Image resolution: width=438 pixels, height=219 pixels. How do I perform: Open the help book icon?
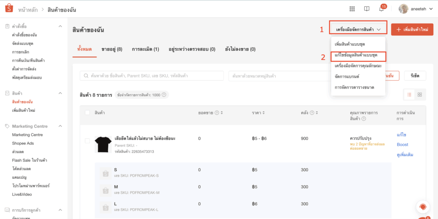tap(367, 9)
